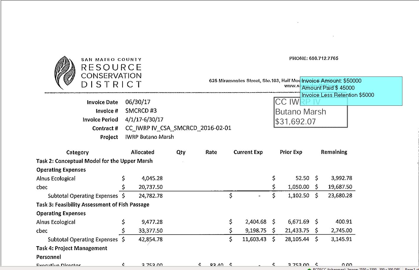Click the Alnus Ecological allocated amount 4,045.28
Viewport: 419px width, 270px height.
point(152,178)
